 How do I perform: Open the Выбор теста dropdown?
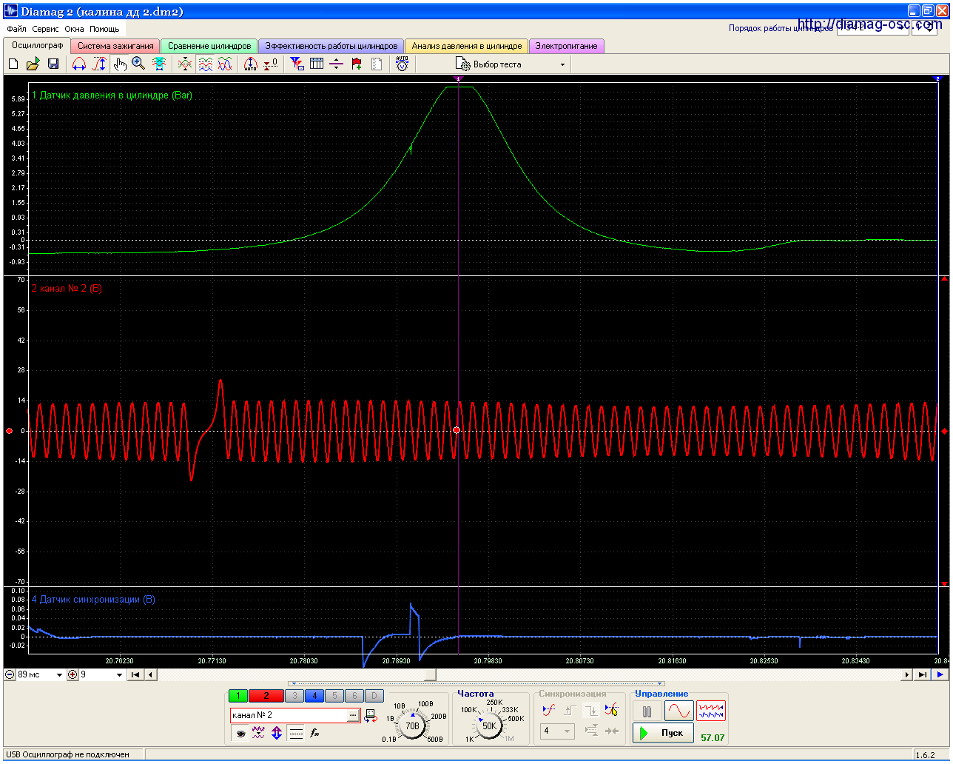(510, 64)
